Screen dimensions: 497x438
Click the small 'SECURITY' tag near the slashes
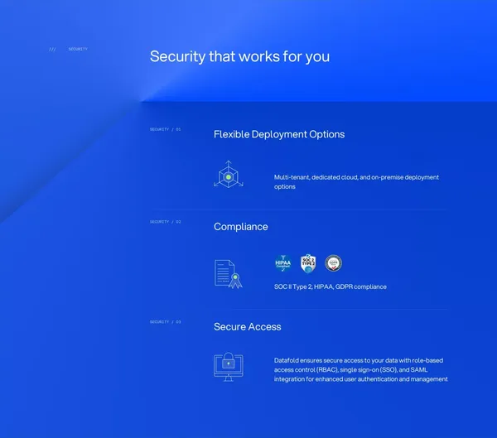[x=78, y=49]
